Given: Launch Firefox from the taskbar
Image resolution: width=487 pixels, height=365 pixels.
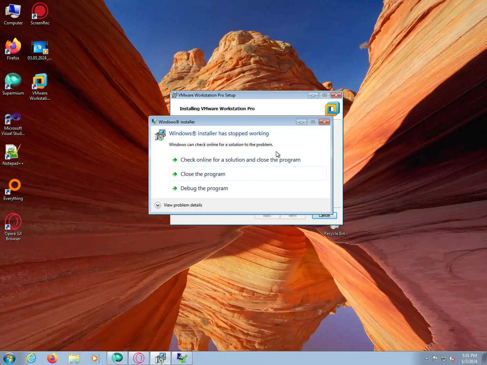Looking at the screenshot, I should [53, 358].
